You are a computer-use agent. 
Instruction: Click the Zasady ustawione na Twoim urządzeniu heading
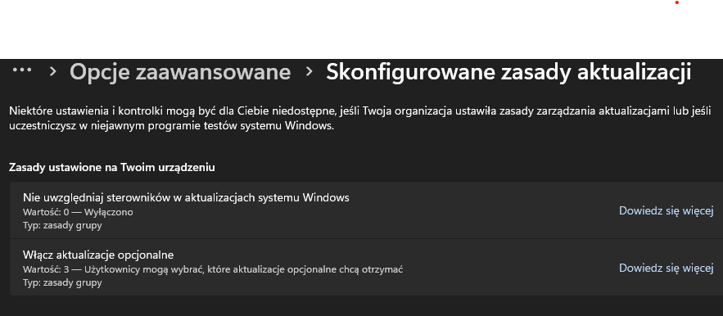tap(111, 168)
